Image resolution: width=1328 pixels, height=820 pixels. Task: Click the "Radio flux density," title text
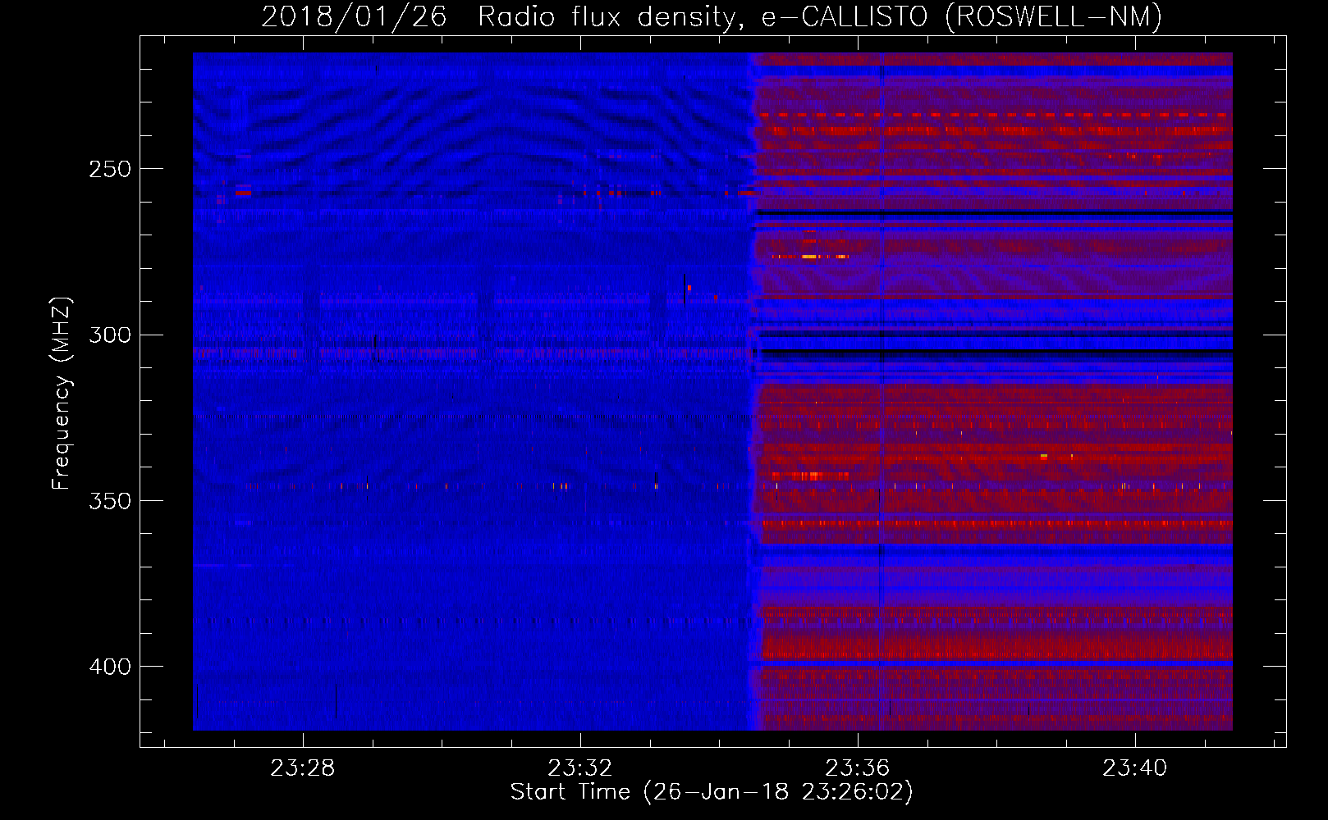click(612, 17)
